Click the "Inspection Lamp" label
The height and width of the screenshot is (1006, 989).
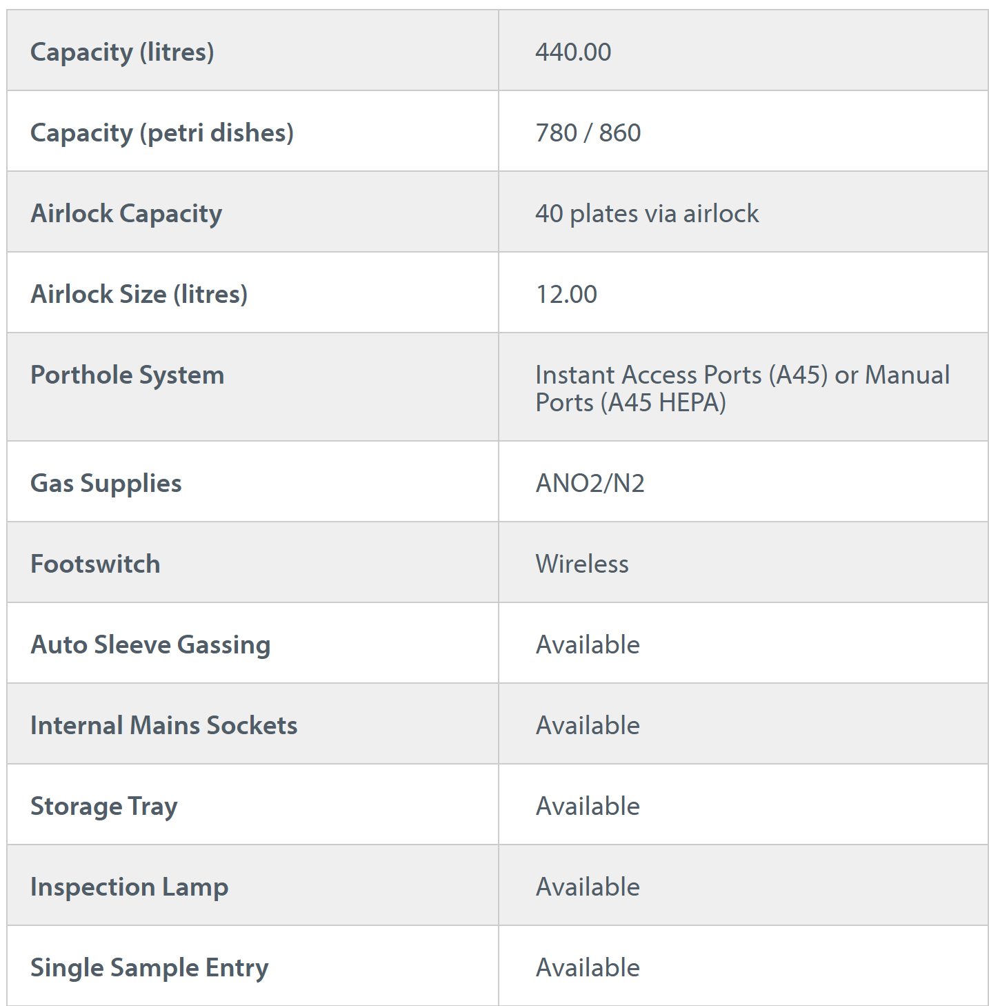(x=129, y=887)
